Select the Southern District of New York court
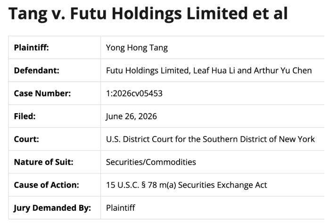This screenshot has width=330, height=223. coord(259,139)
